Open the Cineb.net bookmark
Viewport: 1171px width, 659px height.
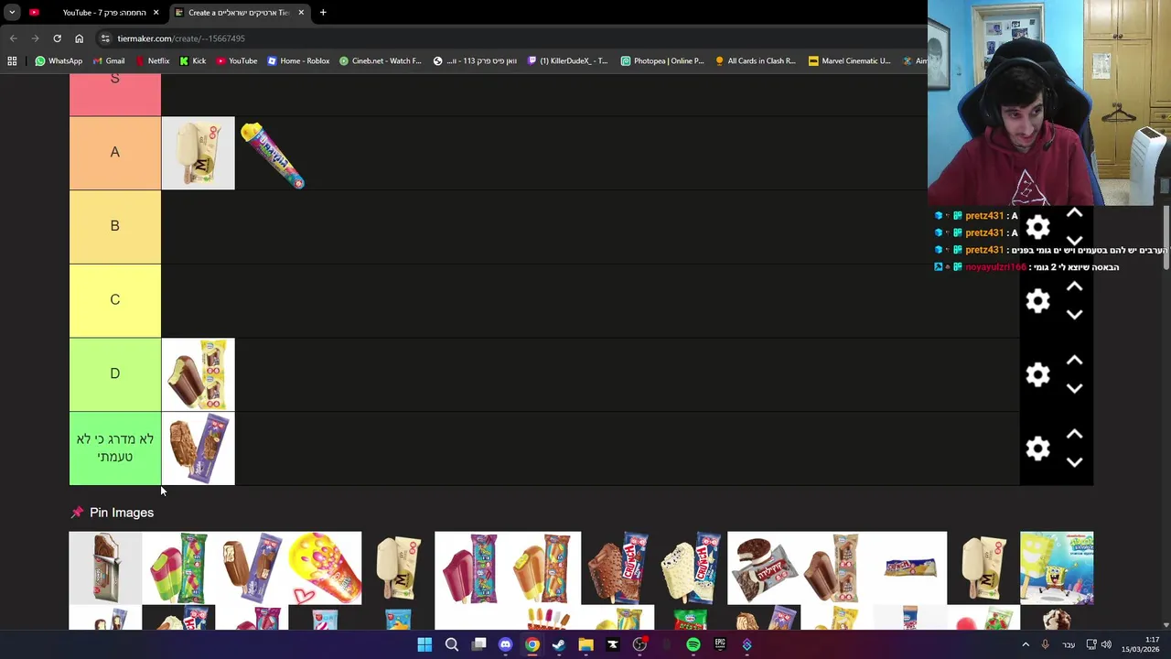click(380, 61)
